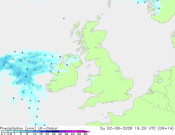Select the 5–10 mm legend color swatch
This screenshot has width=175, height=135.
(30, 131)
